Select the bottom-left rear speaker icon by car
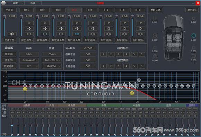This screenshot has height=137, width=201. (155, 56)
